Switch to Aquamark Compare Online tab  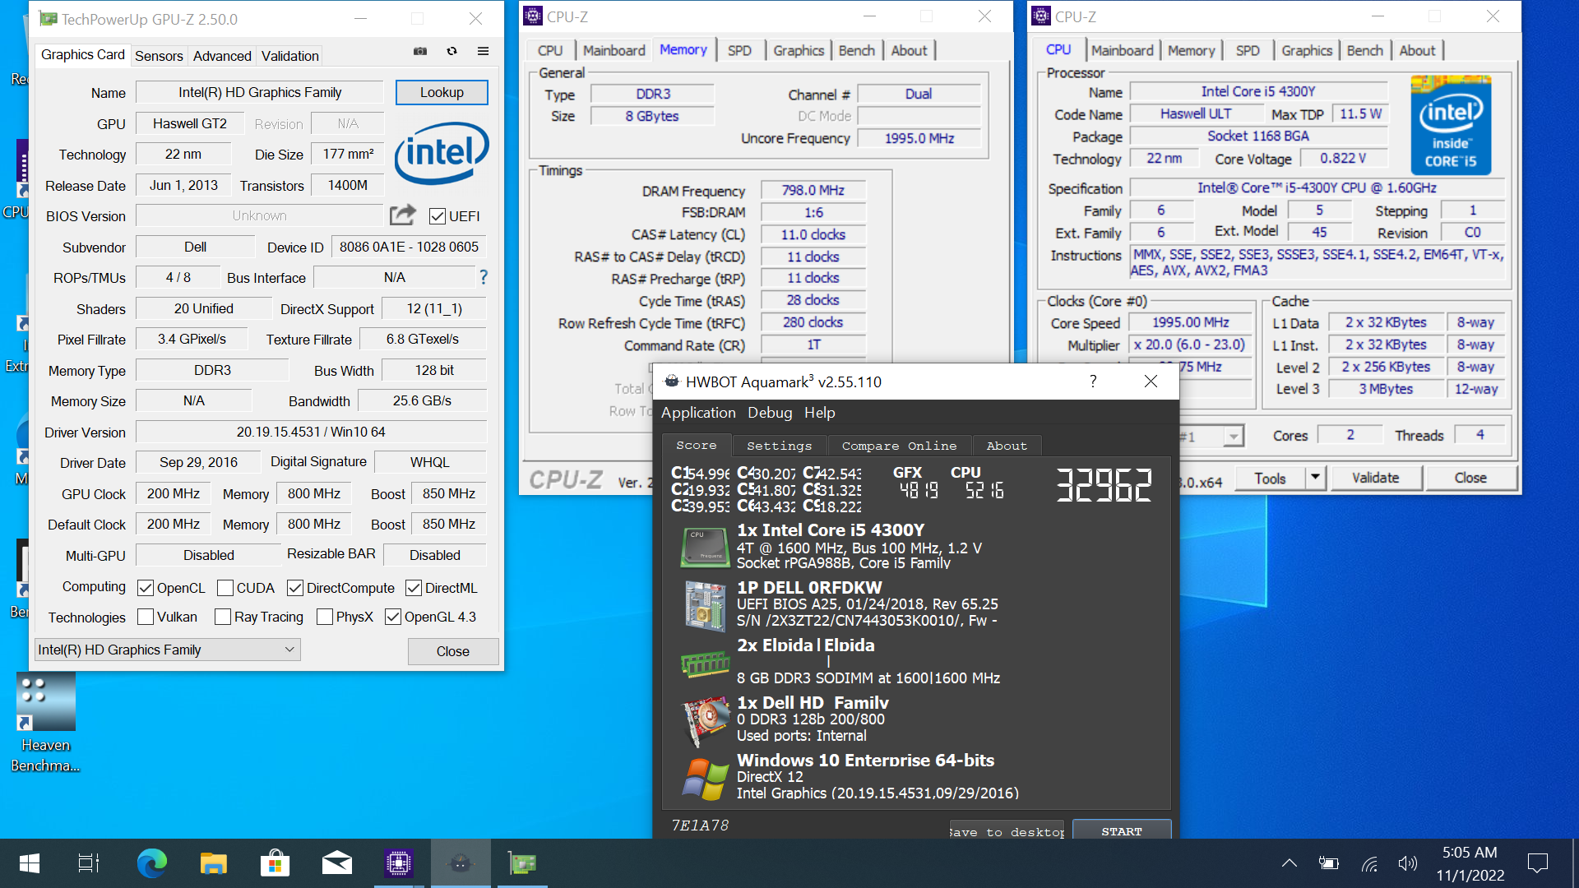(x=899, y=446)
